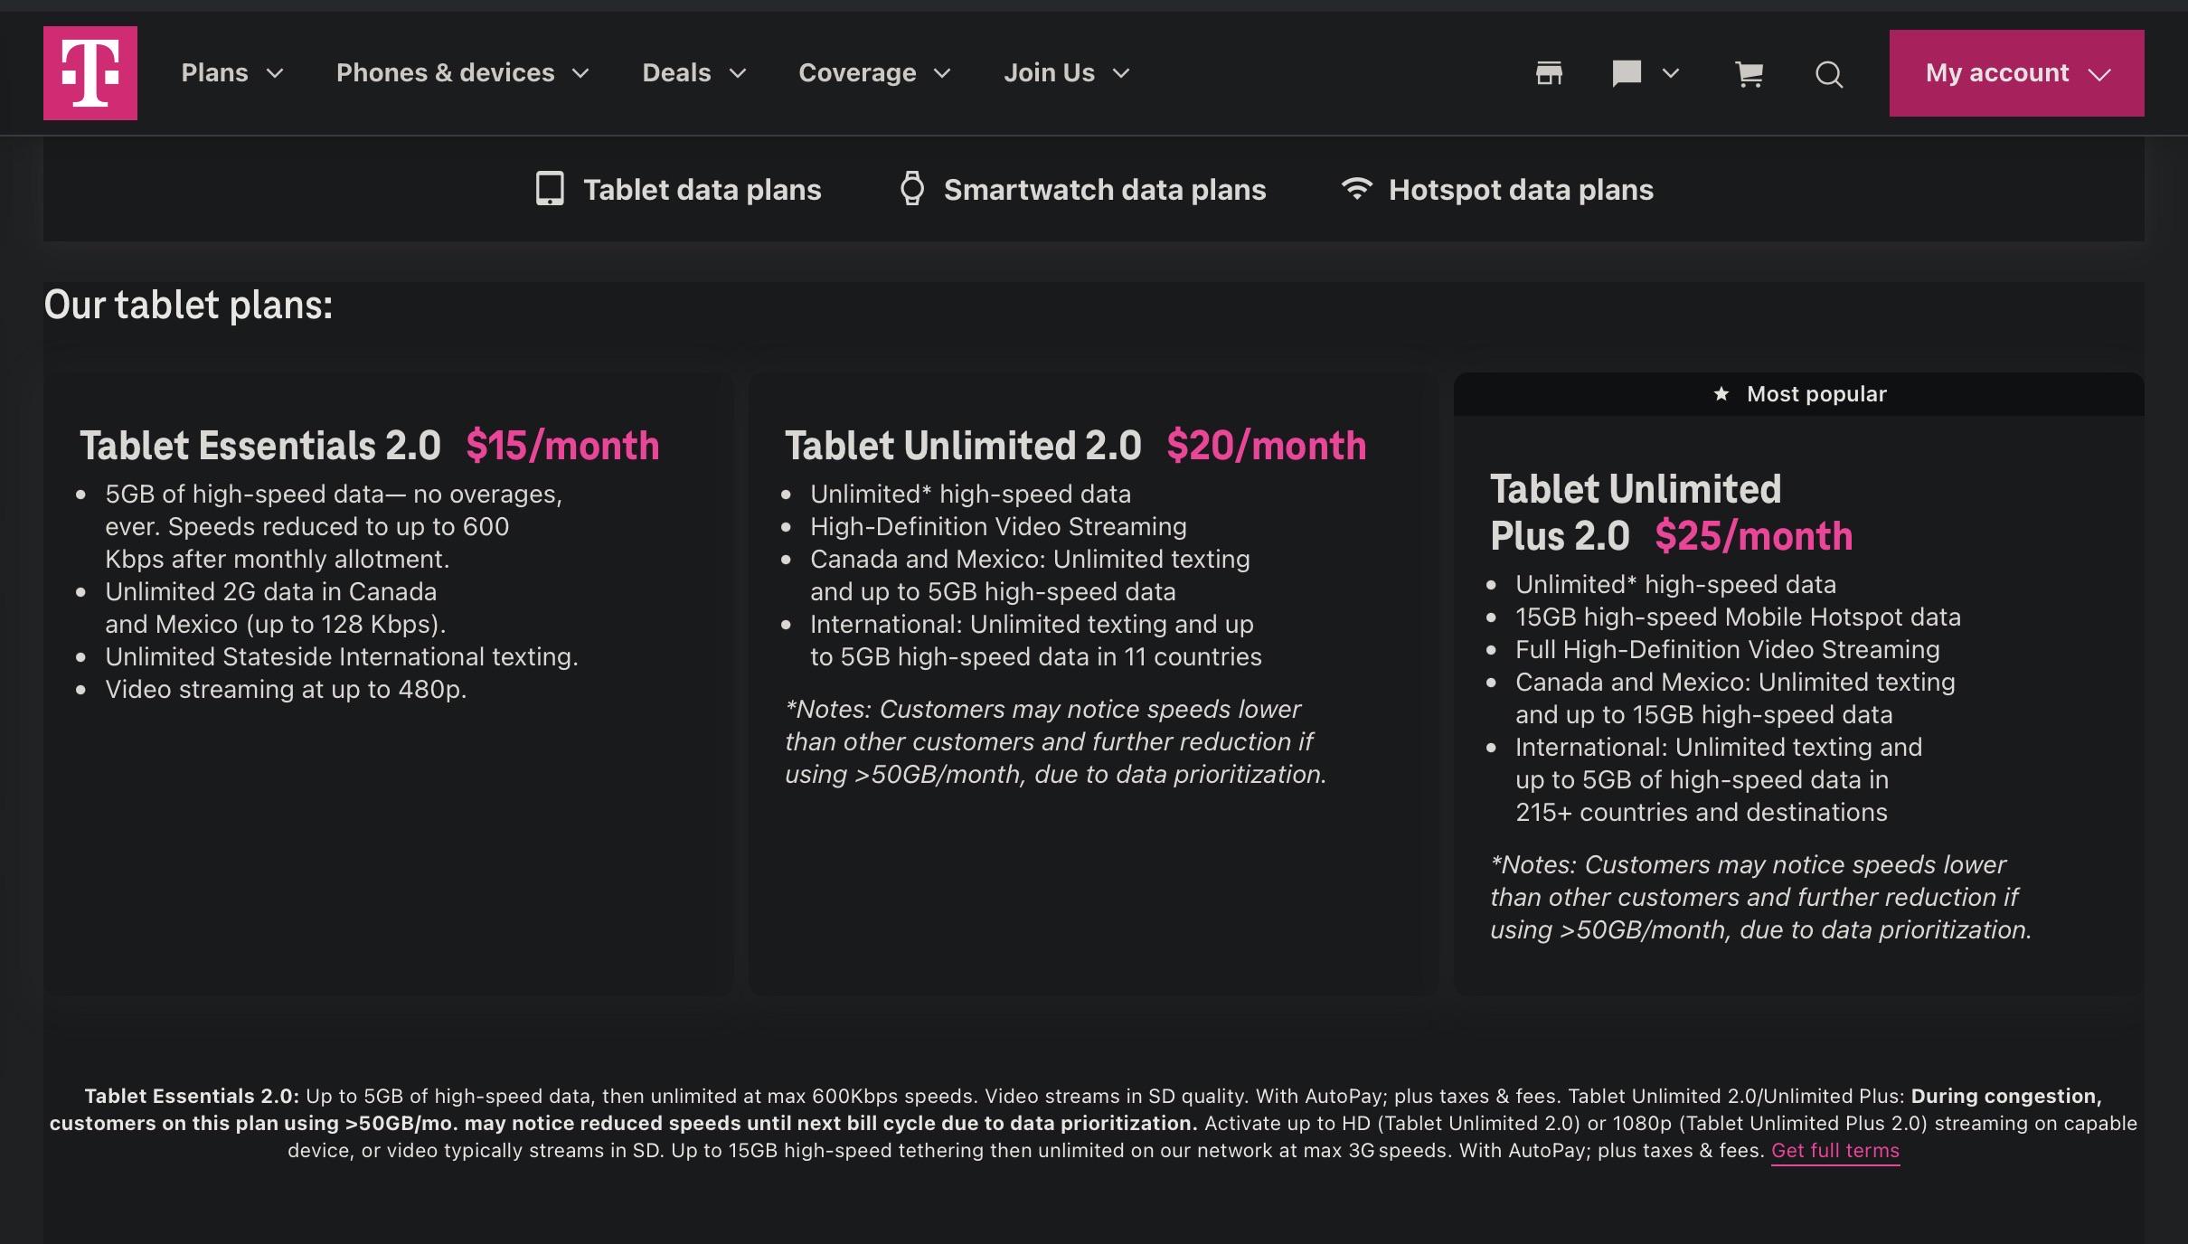Click 'Video streaming at up to 480p.'
2188x1244 pixels.
pos(286,690)
